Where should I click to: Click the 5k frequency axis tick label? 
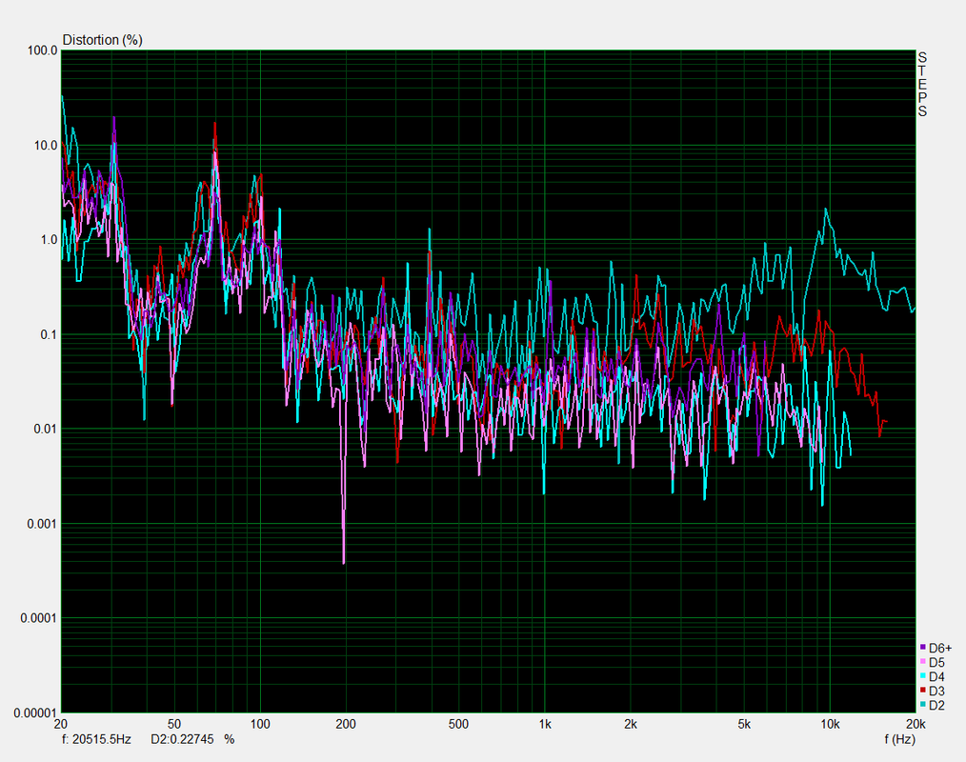tap(744, 725)
